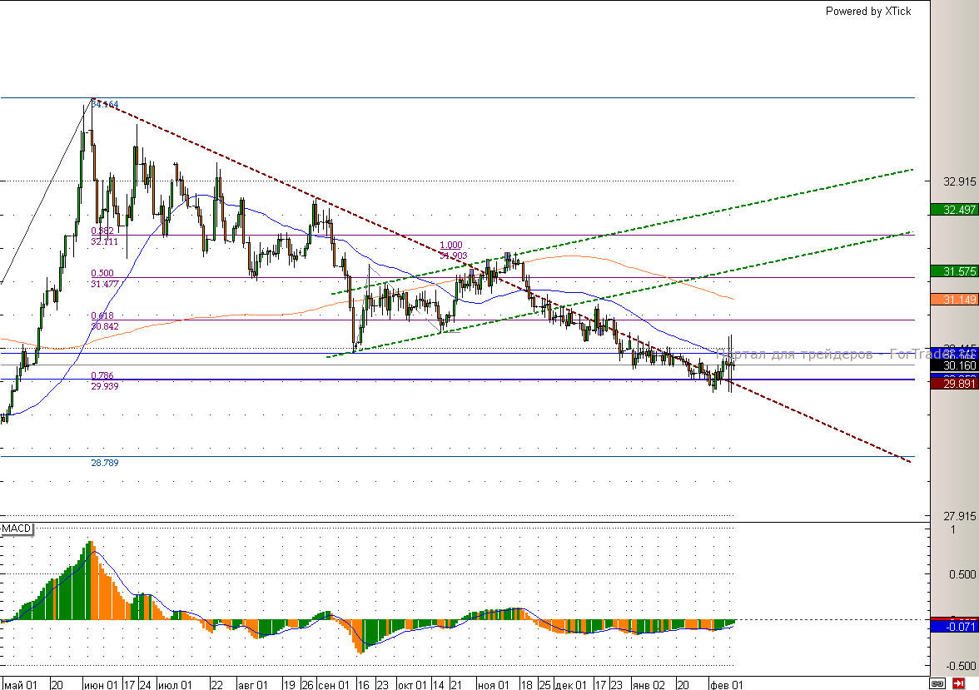The image size is (979, 690).
Task: Select the 28.789 support level label
Action: pos(104,462)
